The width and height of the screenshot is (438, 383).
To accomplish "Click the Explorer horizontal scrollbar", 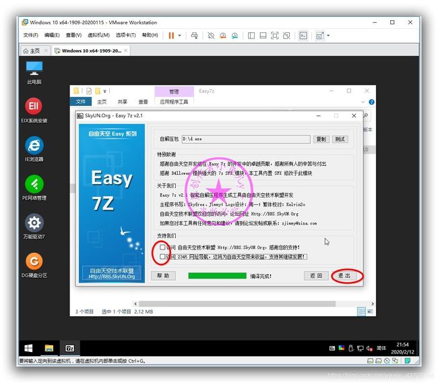I will click(237, 304).
